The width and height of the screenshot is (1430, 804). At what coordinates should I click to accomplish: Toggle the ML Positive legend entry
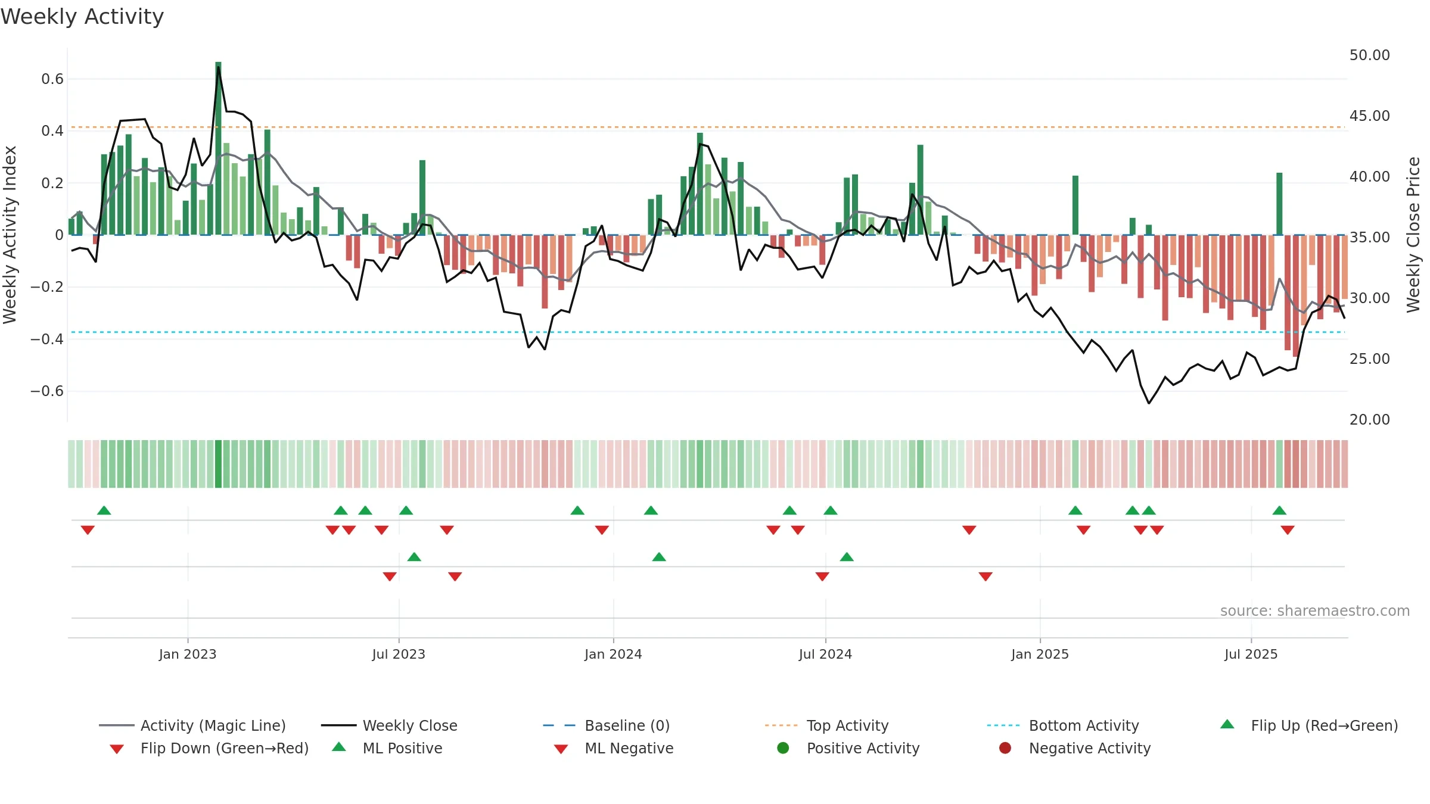click(387, 748)
